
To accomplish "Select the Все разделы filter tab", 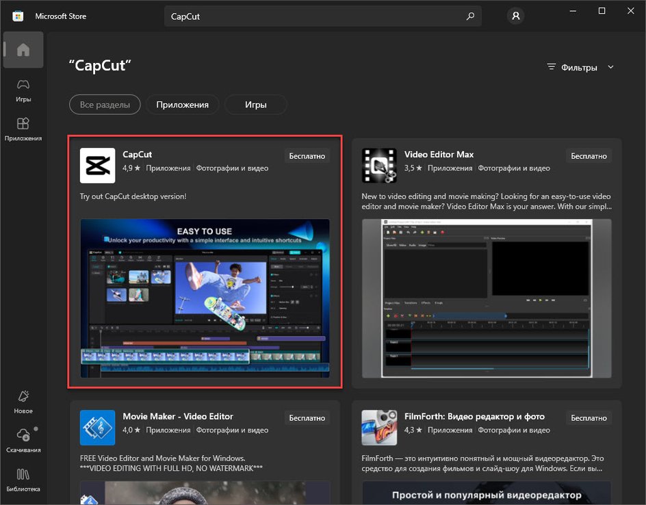I will (x=105, y=105).
